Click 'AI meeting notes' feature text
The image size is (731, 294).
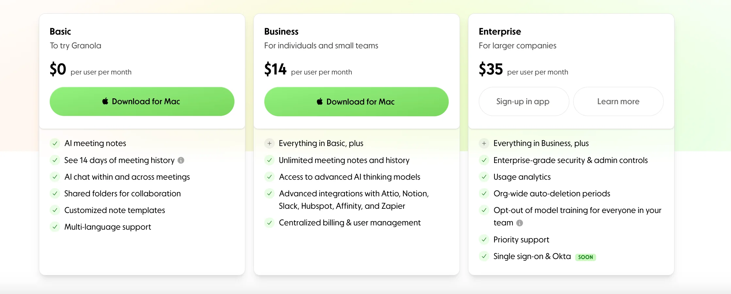(x=95, y=143)
